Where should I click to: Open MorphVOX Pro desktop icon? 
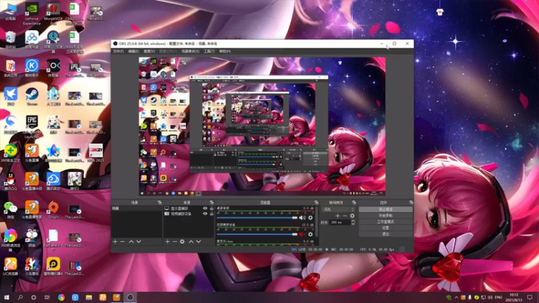(x=53, y=14)
